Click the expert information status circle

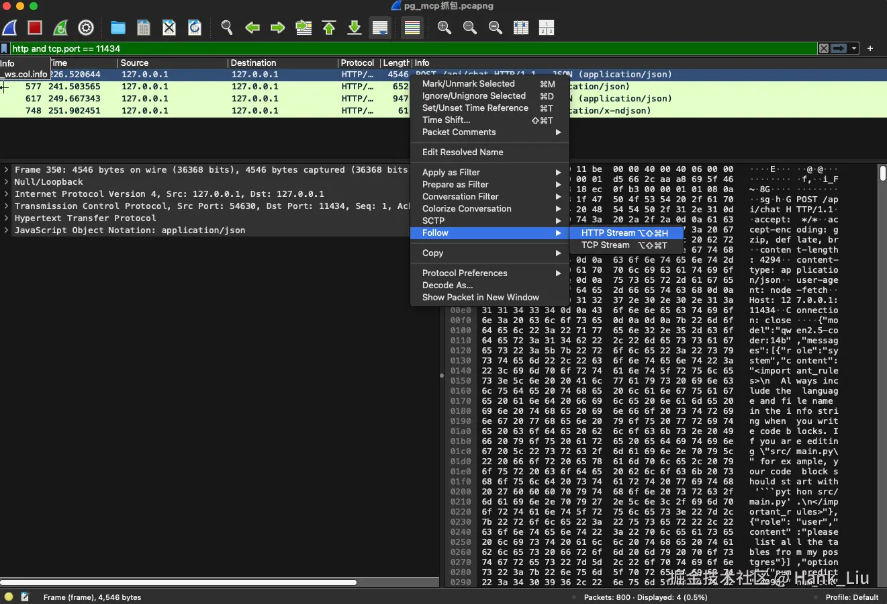(x=9, y=597)
